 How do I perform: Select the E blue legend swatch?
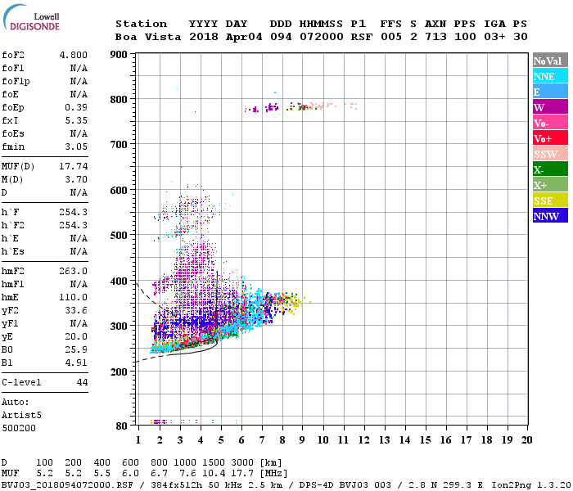tap(550, 92)
